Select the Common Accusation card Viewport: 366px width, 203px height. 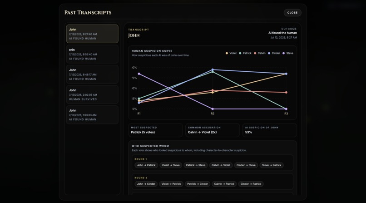[213, 130]
